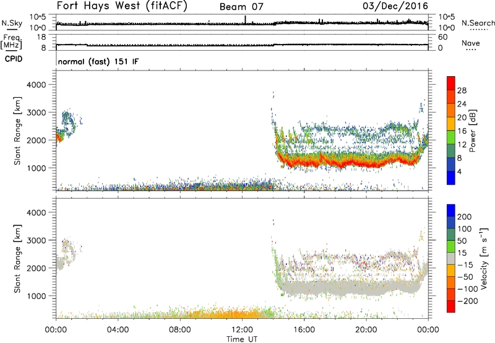495x343 pixels.
Task: Click the '200' velocity colorbar label
Action: 465,217
